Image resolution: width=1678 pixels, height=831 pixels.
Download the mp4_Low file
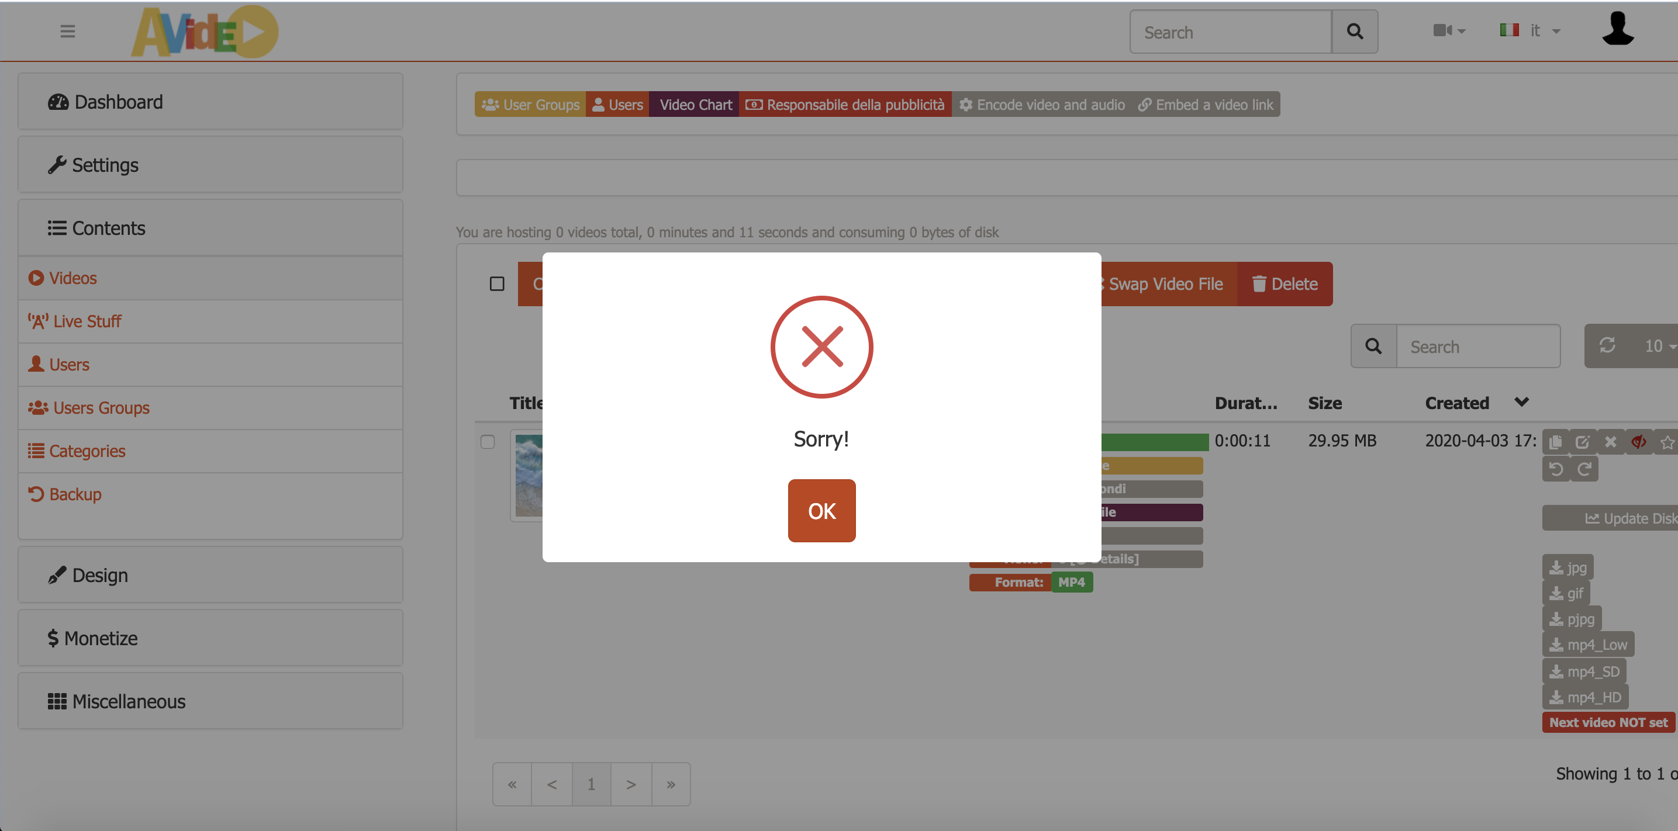(x=1588, y=644)
